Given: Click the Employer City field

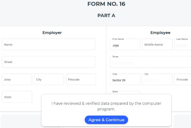Looking at the screenshot, I should (48, 79).
